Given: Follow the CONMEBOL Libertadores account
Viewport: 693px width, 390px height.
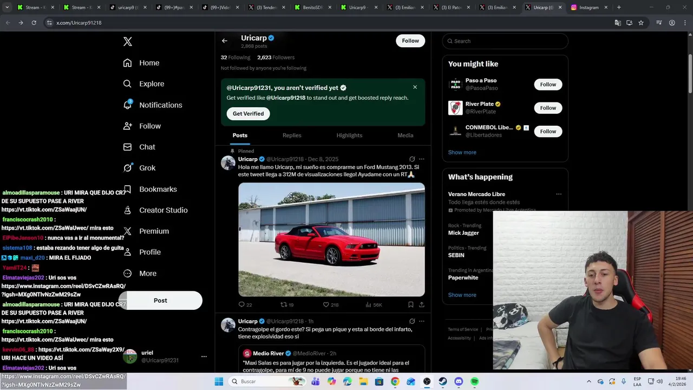Looking at the screenshot, I should coord(548,131).
